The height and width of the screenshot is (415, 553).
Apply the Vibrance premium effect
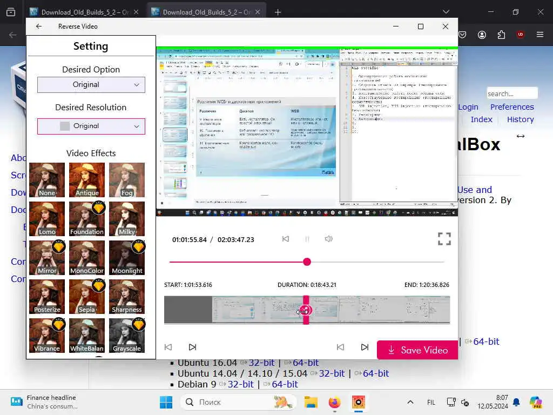[x=47, y=335]
